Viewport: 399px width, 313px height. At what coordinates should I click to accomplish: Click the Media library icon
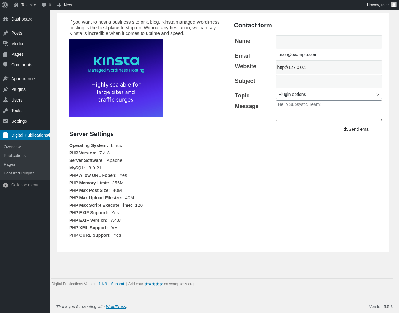click(6, 44)
